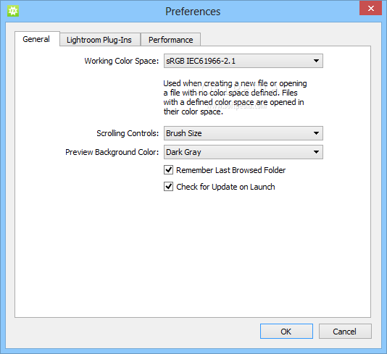The height and width of the screenshot is (354, 387).
Task: Open the Lightroom Plug-Ins tab
Action: click(x=99, y=40)
